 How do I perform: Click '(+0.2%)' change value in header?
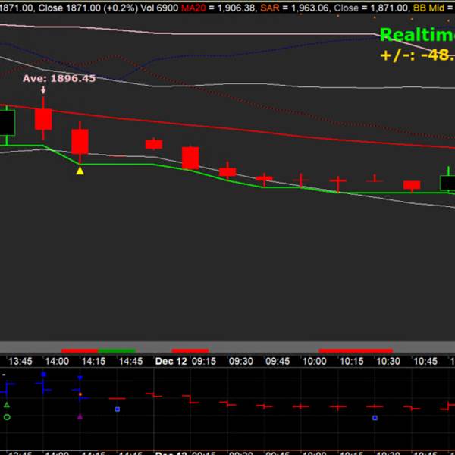click(x=121, y=8)
